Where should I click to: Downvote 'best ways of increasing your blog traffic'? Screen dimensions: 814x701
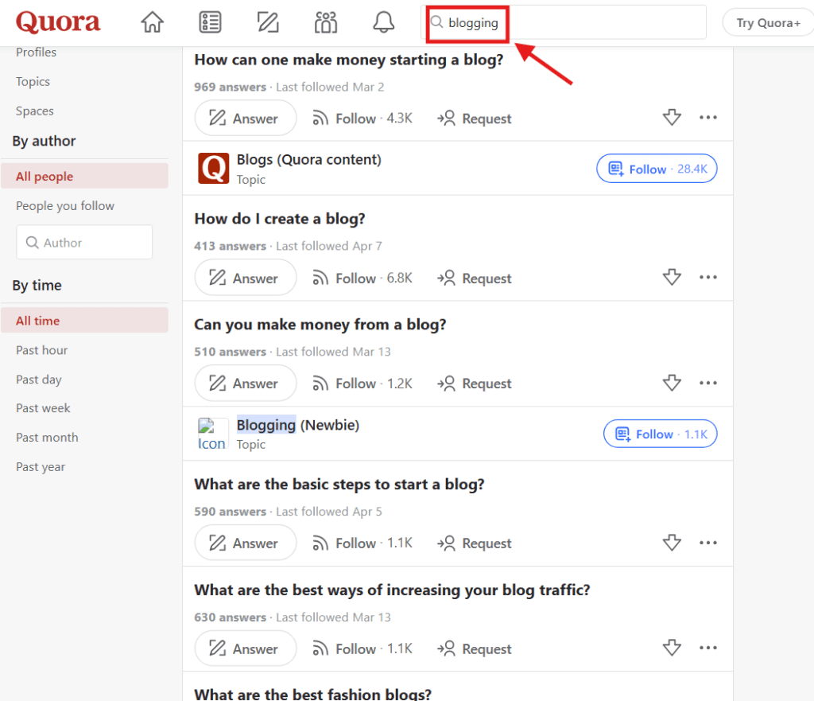(x=672, y=648)
